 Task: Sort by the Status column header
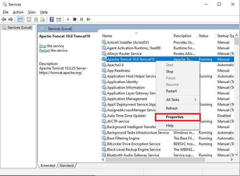point(206,36)
